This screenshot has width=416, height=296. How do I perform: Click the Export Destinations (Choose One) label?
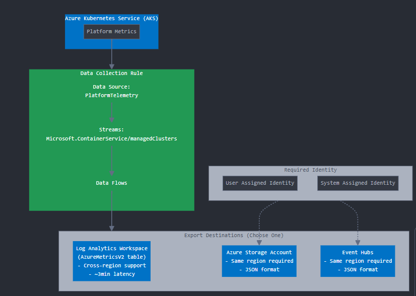click(234, 235)
